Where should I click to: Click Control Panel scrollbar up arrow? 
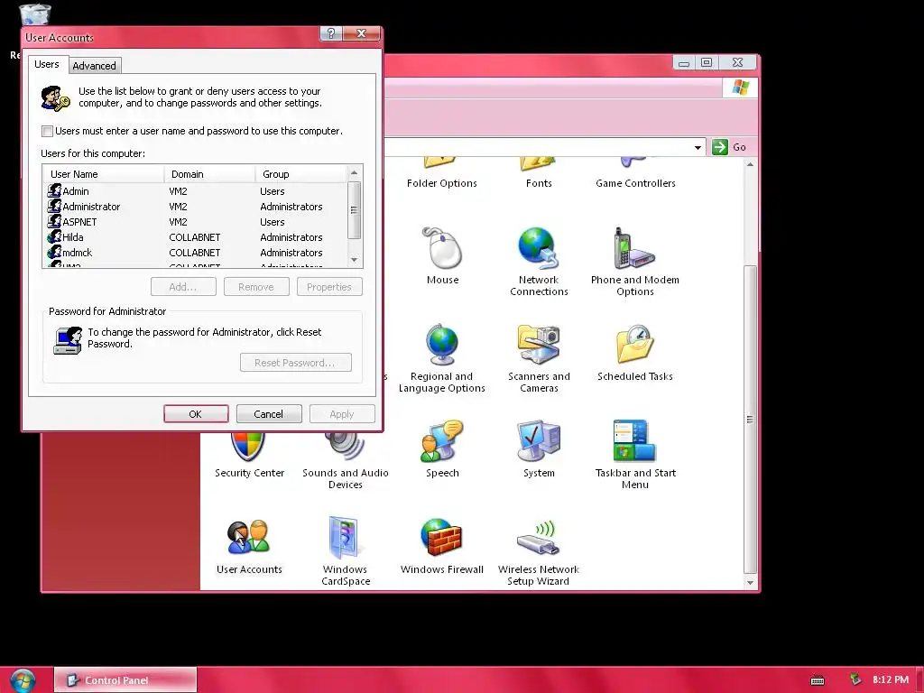[750, 164]
